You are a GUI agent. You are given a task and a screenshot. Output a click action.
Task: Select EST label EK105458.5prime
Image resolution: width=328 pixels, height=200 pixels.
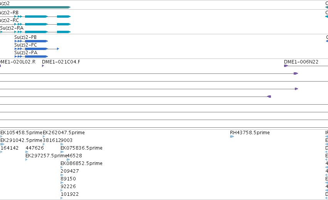pyautogui.click(x=21, y=133)
